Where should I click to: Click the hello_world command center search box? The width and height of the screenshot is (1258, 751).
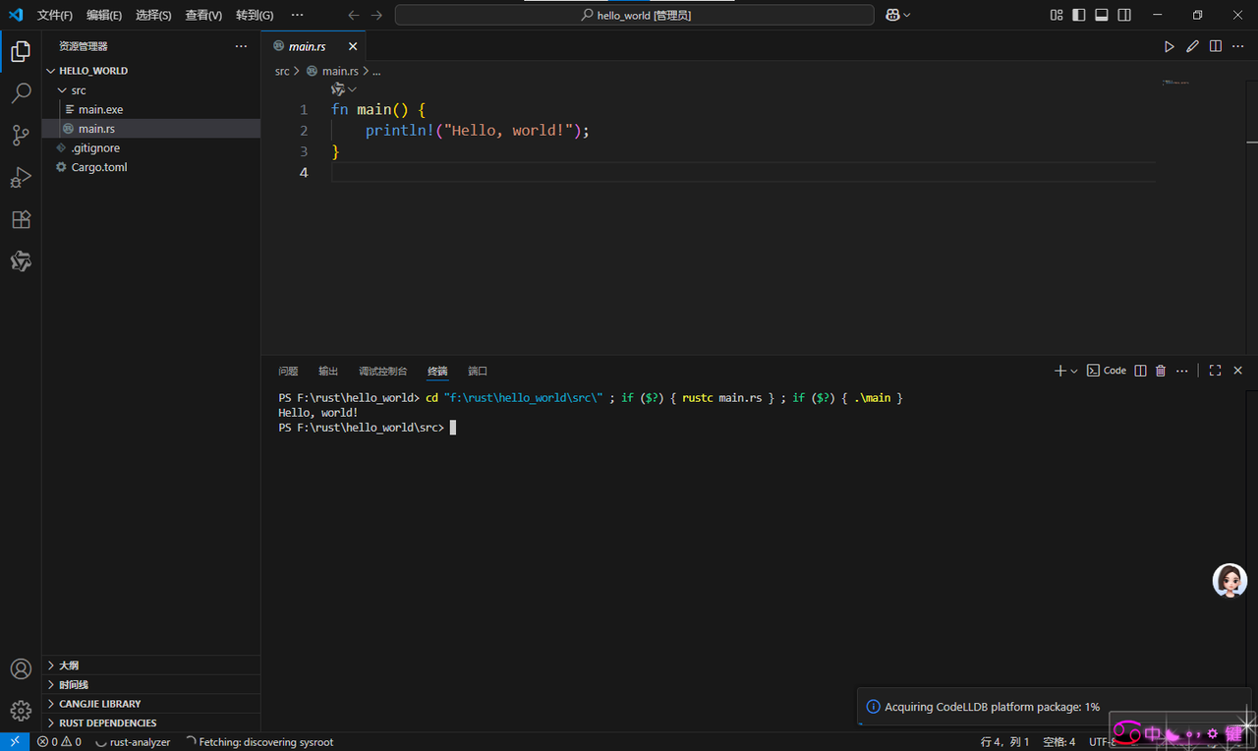pos(635,15)
